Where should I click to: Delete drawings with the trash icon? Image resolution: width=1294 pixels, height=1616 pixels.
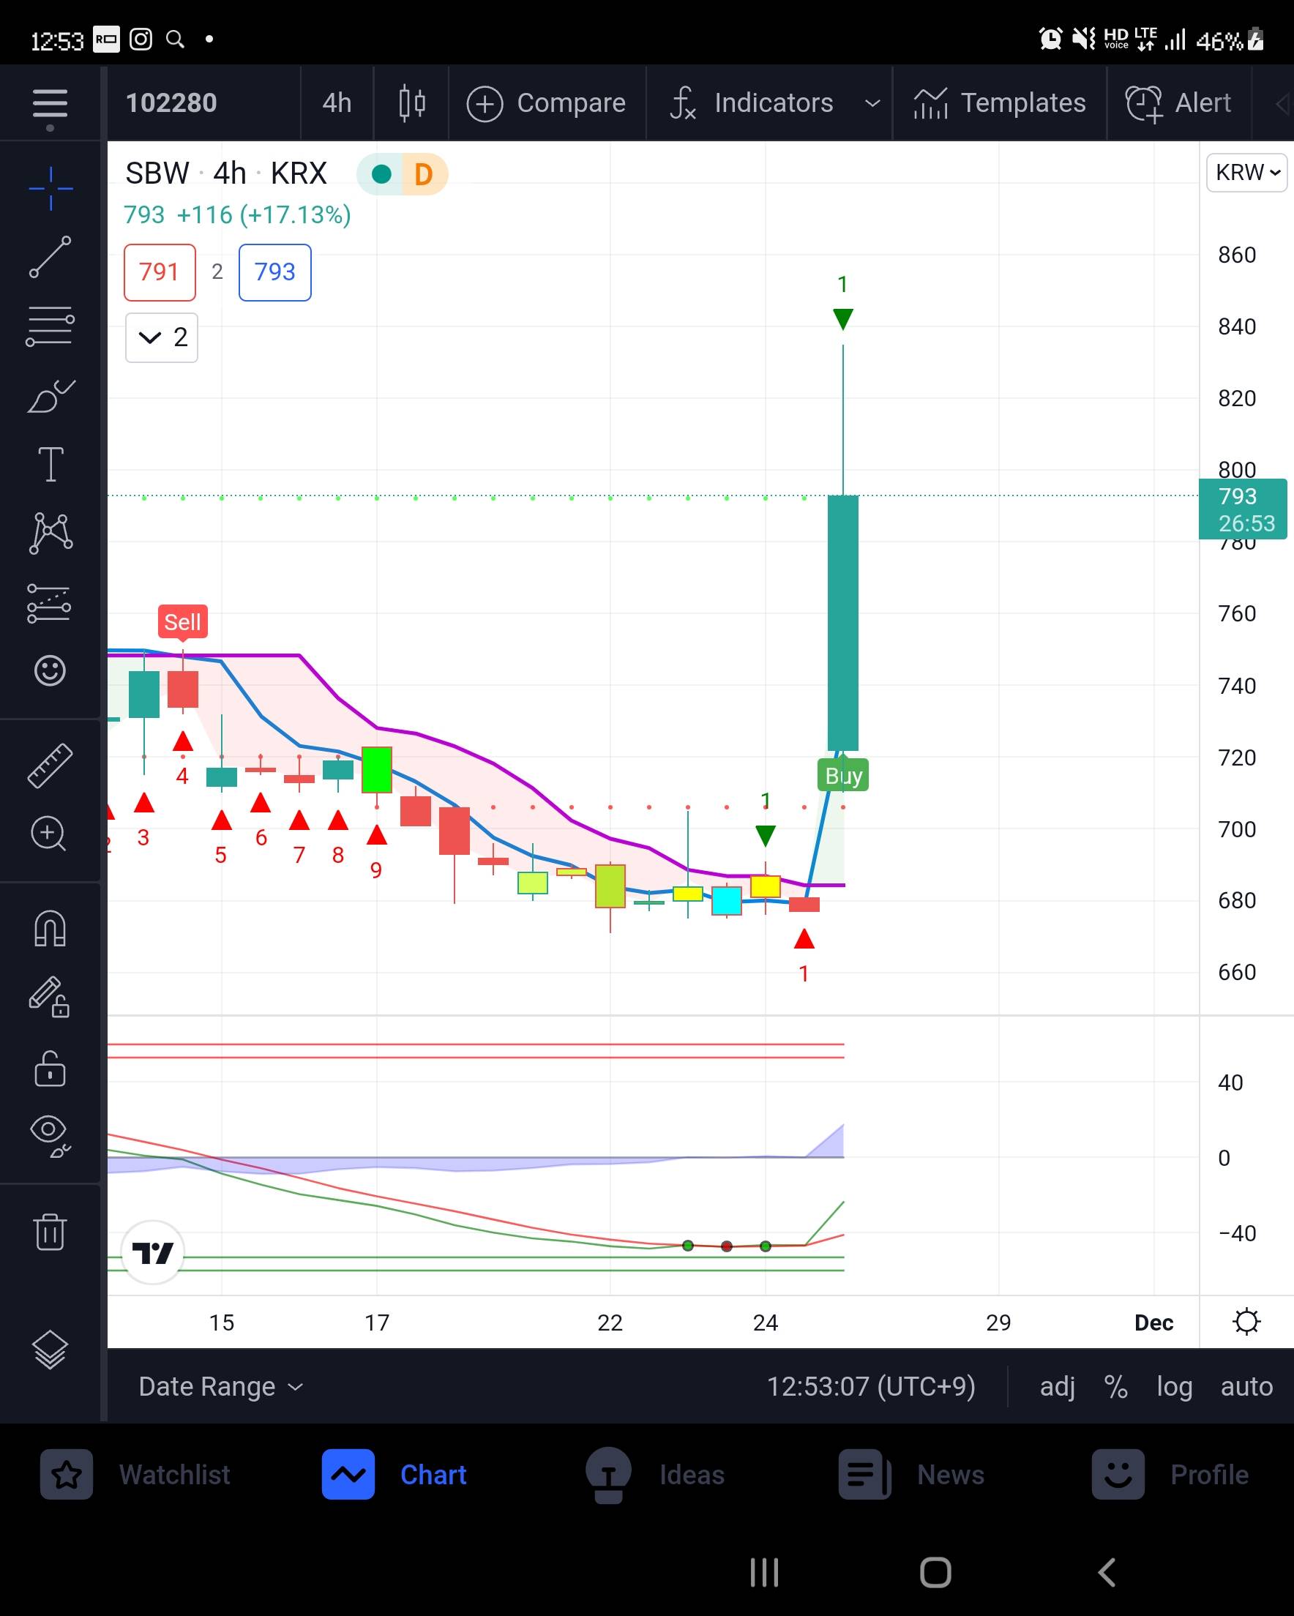pyautogui.click(x=51, y=1232)
